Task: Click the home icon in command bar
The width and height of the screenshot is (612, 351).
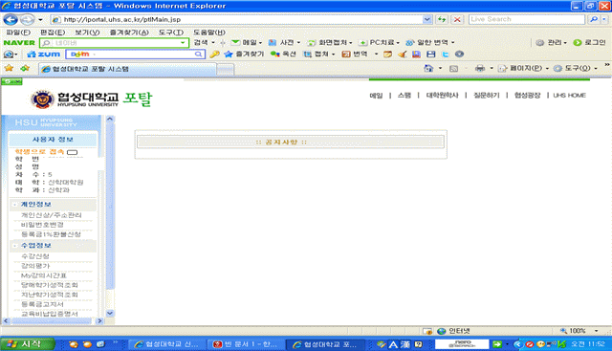Action: [428, 68]
